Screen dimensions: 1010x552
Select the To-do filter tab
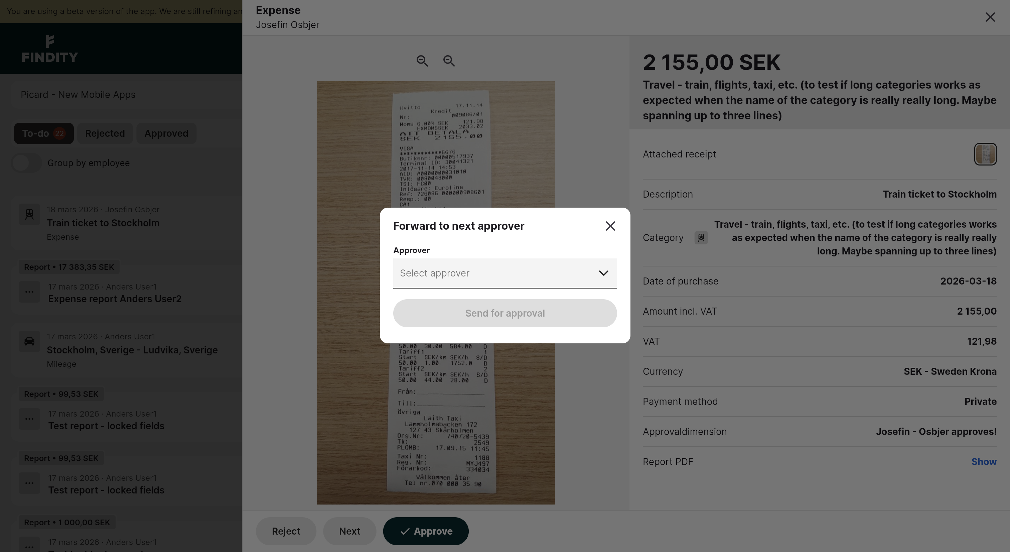43,133
